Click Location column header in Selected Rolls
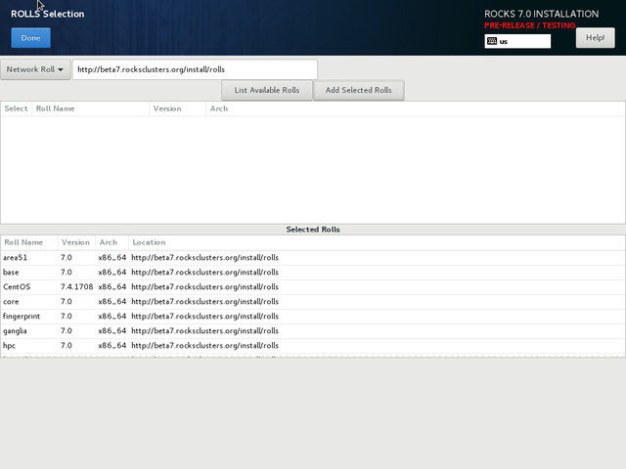626x469 pixels. 149,242
